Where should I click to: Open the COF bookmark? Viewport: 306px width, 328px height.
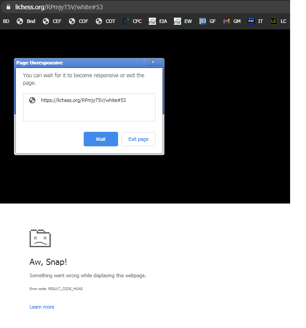[x=79, y=21]
